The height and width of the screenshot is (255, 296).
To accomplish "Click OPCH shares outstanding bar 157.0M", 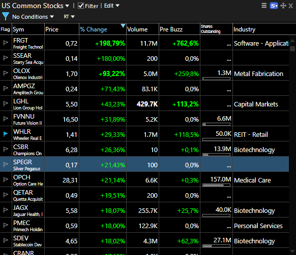I will click(216, 185).
